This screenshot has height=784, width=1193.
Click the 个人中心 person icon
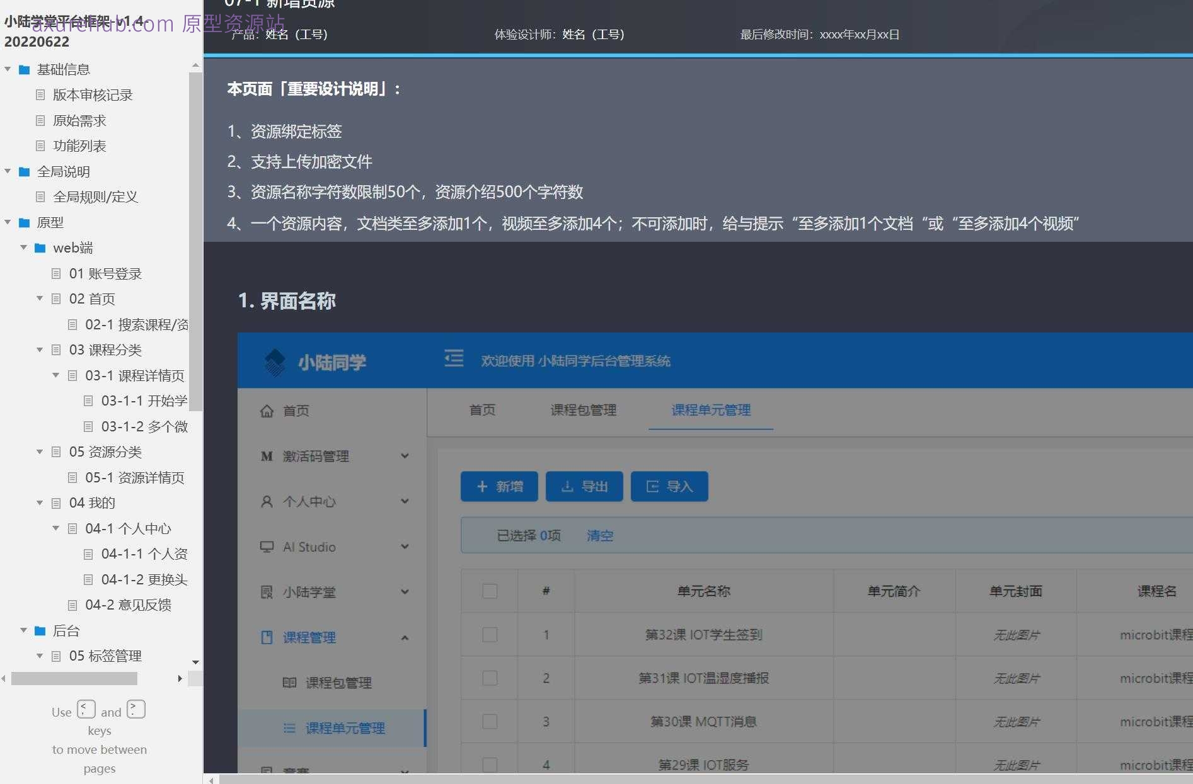[267, 501]
